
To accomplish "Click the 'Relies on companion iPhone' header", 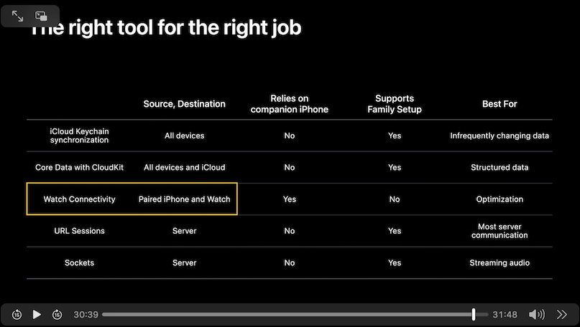I will (x=289, y=104).
